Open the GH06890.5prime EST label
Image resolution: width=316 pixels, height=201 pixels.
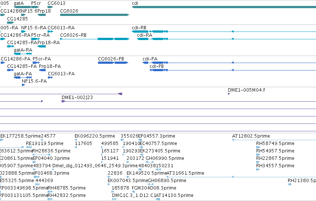tap(167, 181)
